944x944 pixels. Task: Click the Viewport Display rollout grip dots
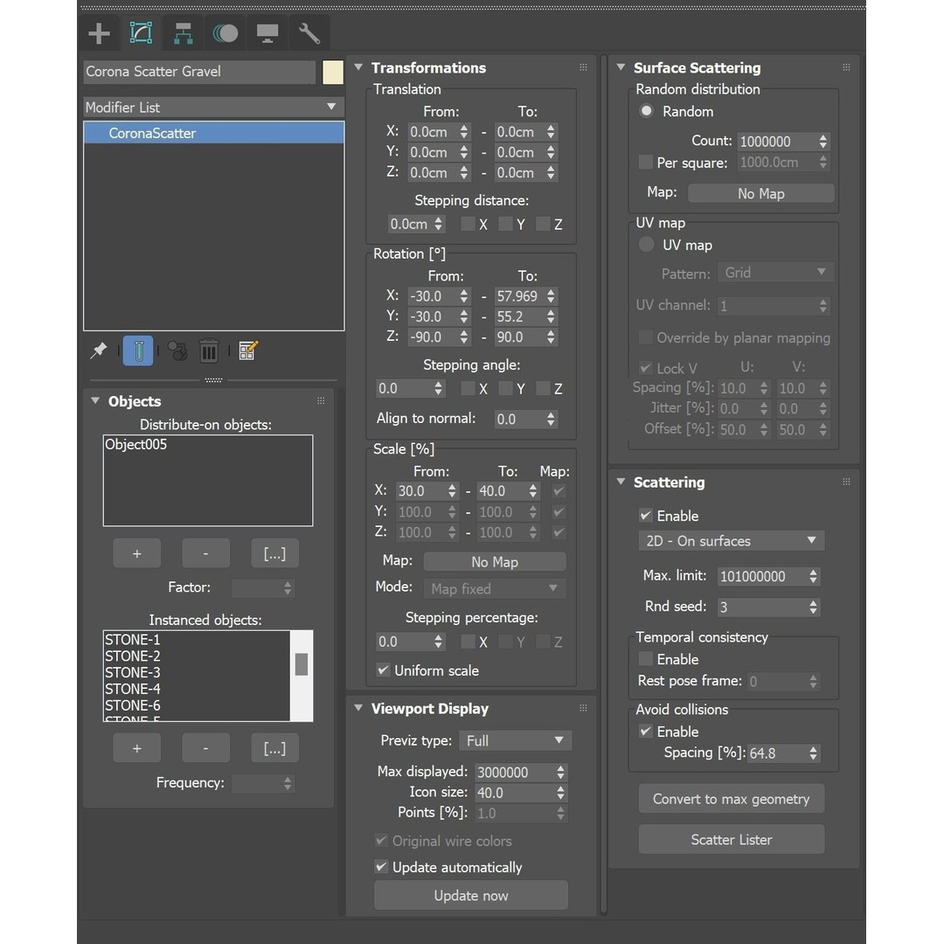[583, 708]
